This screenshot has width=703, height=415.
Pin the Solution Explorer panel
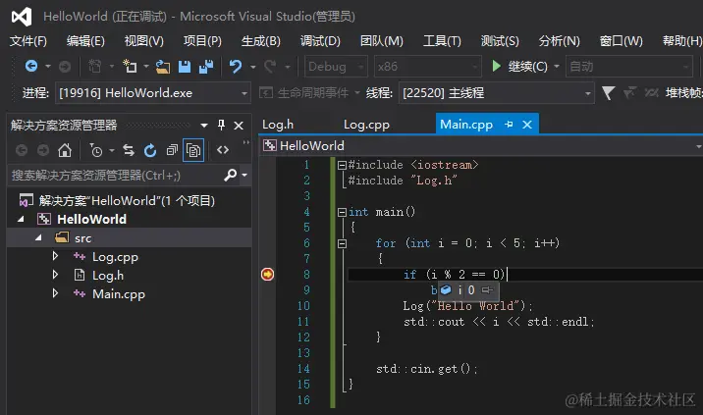click(x=221, y=125)
